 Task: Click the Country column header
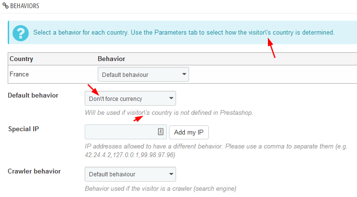tap(21, 59)
